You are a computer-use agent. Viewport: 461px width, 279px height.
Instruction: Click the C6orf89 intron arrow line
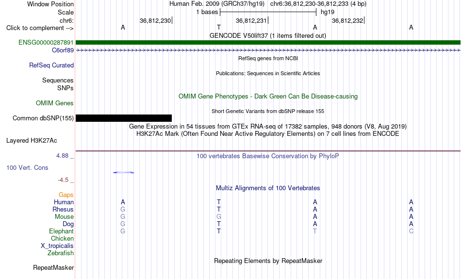pyautogui.click(x=268, y=50)
